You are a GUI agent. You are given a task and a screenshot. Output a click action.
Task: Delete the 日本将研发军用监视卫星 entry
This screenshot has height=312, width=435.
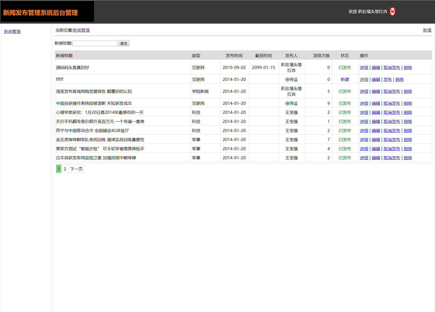[408, 158]
